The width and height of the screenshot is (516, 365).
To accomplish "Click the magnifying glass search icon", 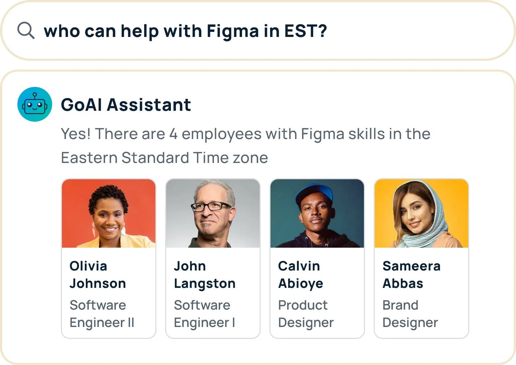I will point(26,31).
